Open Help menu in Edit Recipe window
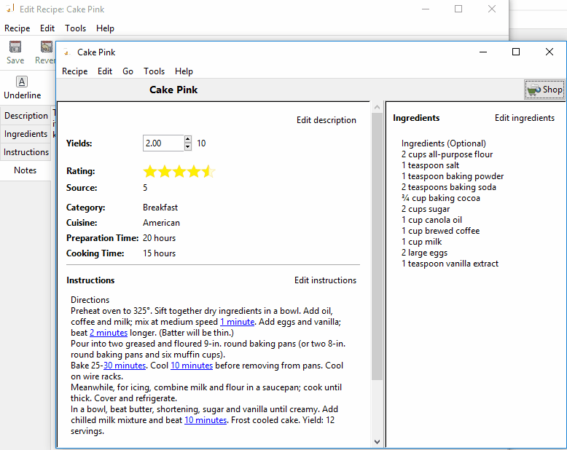 [105, 28]
